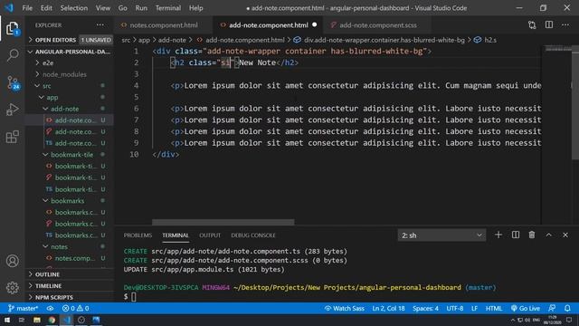Select add-note.co... HTML file in tree
This screenshot has width=579, height=326.
point(70,120)
